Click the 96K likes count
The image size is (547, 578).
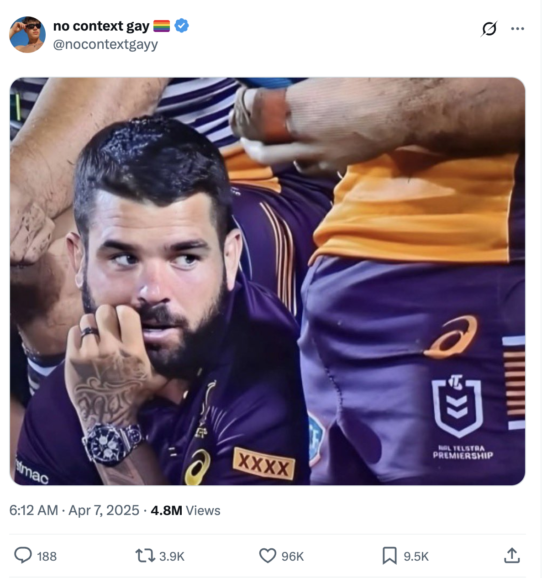pyautogui.click(x=293, y=557)
